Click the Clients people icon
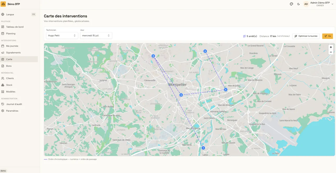The height and width of the screenshot is (173, 336). click(x=3, y=78)
